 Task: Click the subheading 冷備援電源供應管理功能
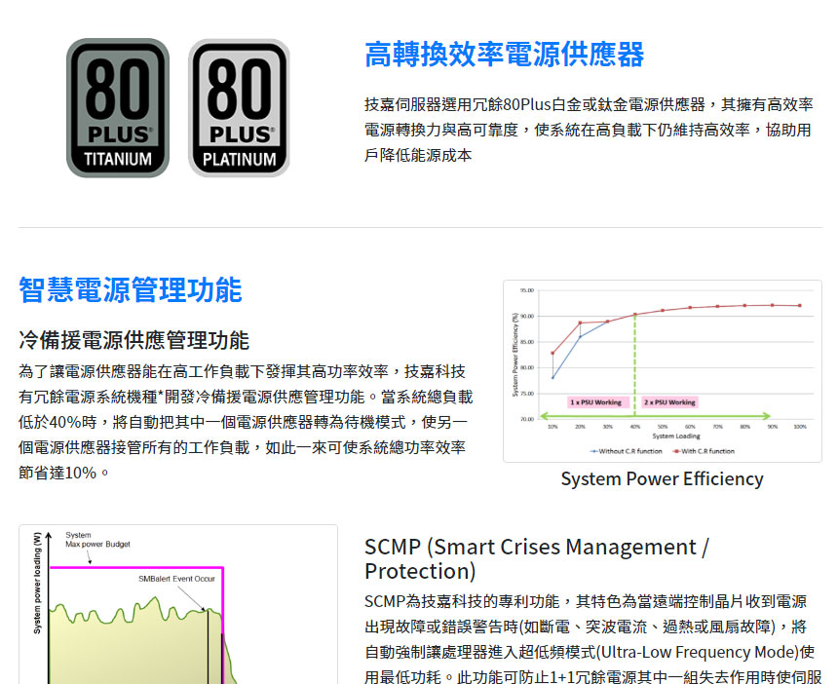click(134, 340)
